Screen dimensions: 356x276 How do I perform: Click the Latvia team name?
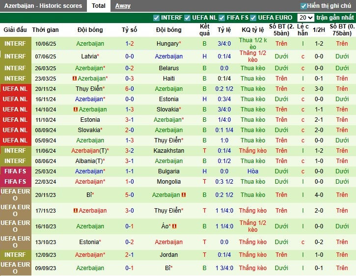[x=89, y=56]
